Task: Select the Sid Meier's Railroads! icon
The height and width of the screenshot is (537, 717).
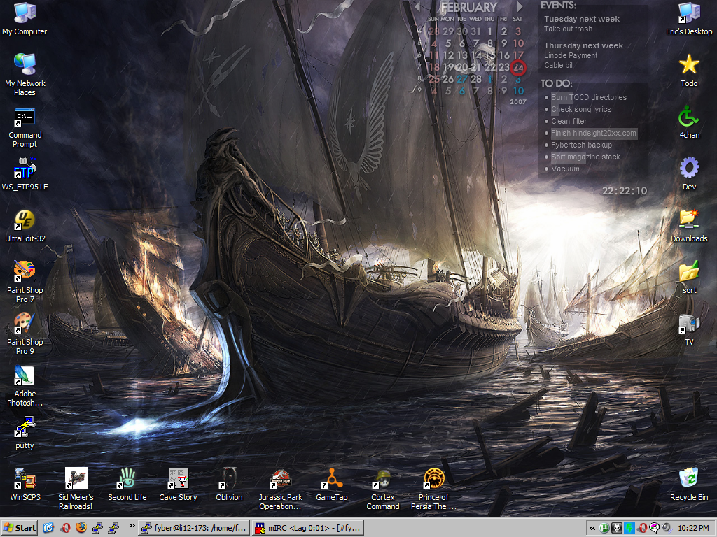Action: (x=76, y=489)
